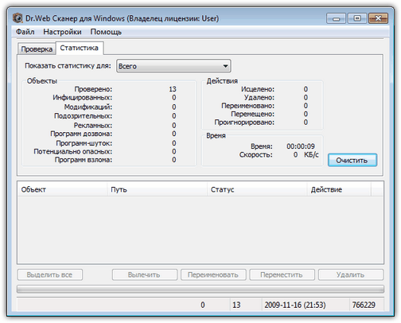
Task: Maximize the Dr.Web scanner window
Action: click(357, 18)
